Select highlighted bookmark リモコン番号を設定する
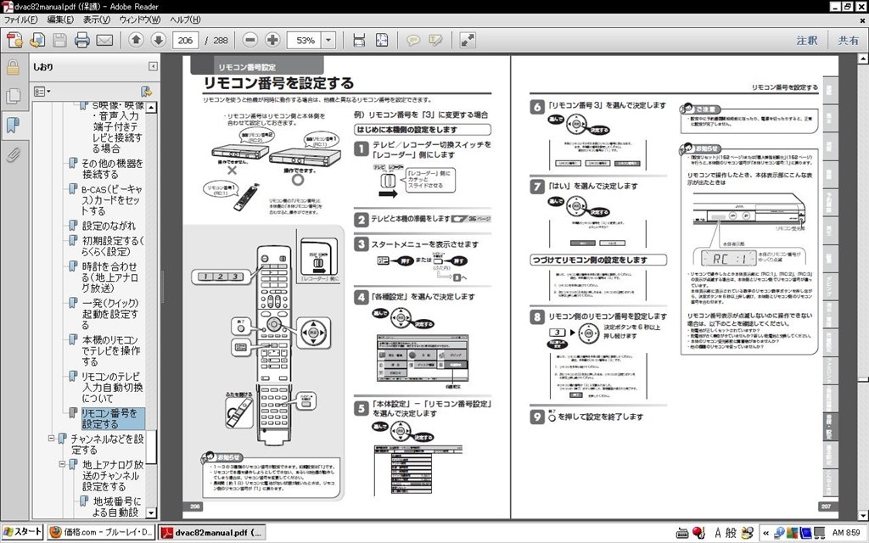This screenshot has width=869, height=543. [x=113, y=418]
